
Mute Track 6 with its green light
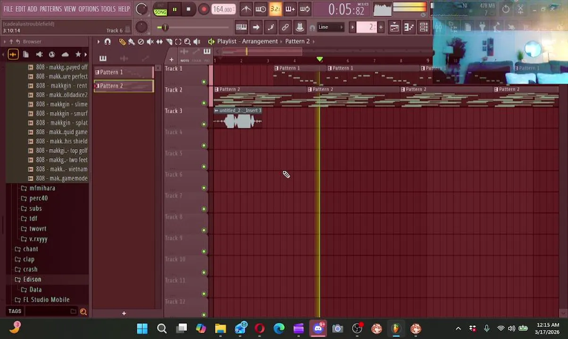(x=204, y=188)
